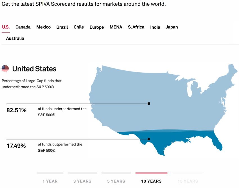Switch to the Europe tab

tap(97, 27)
